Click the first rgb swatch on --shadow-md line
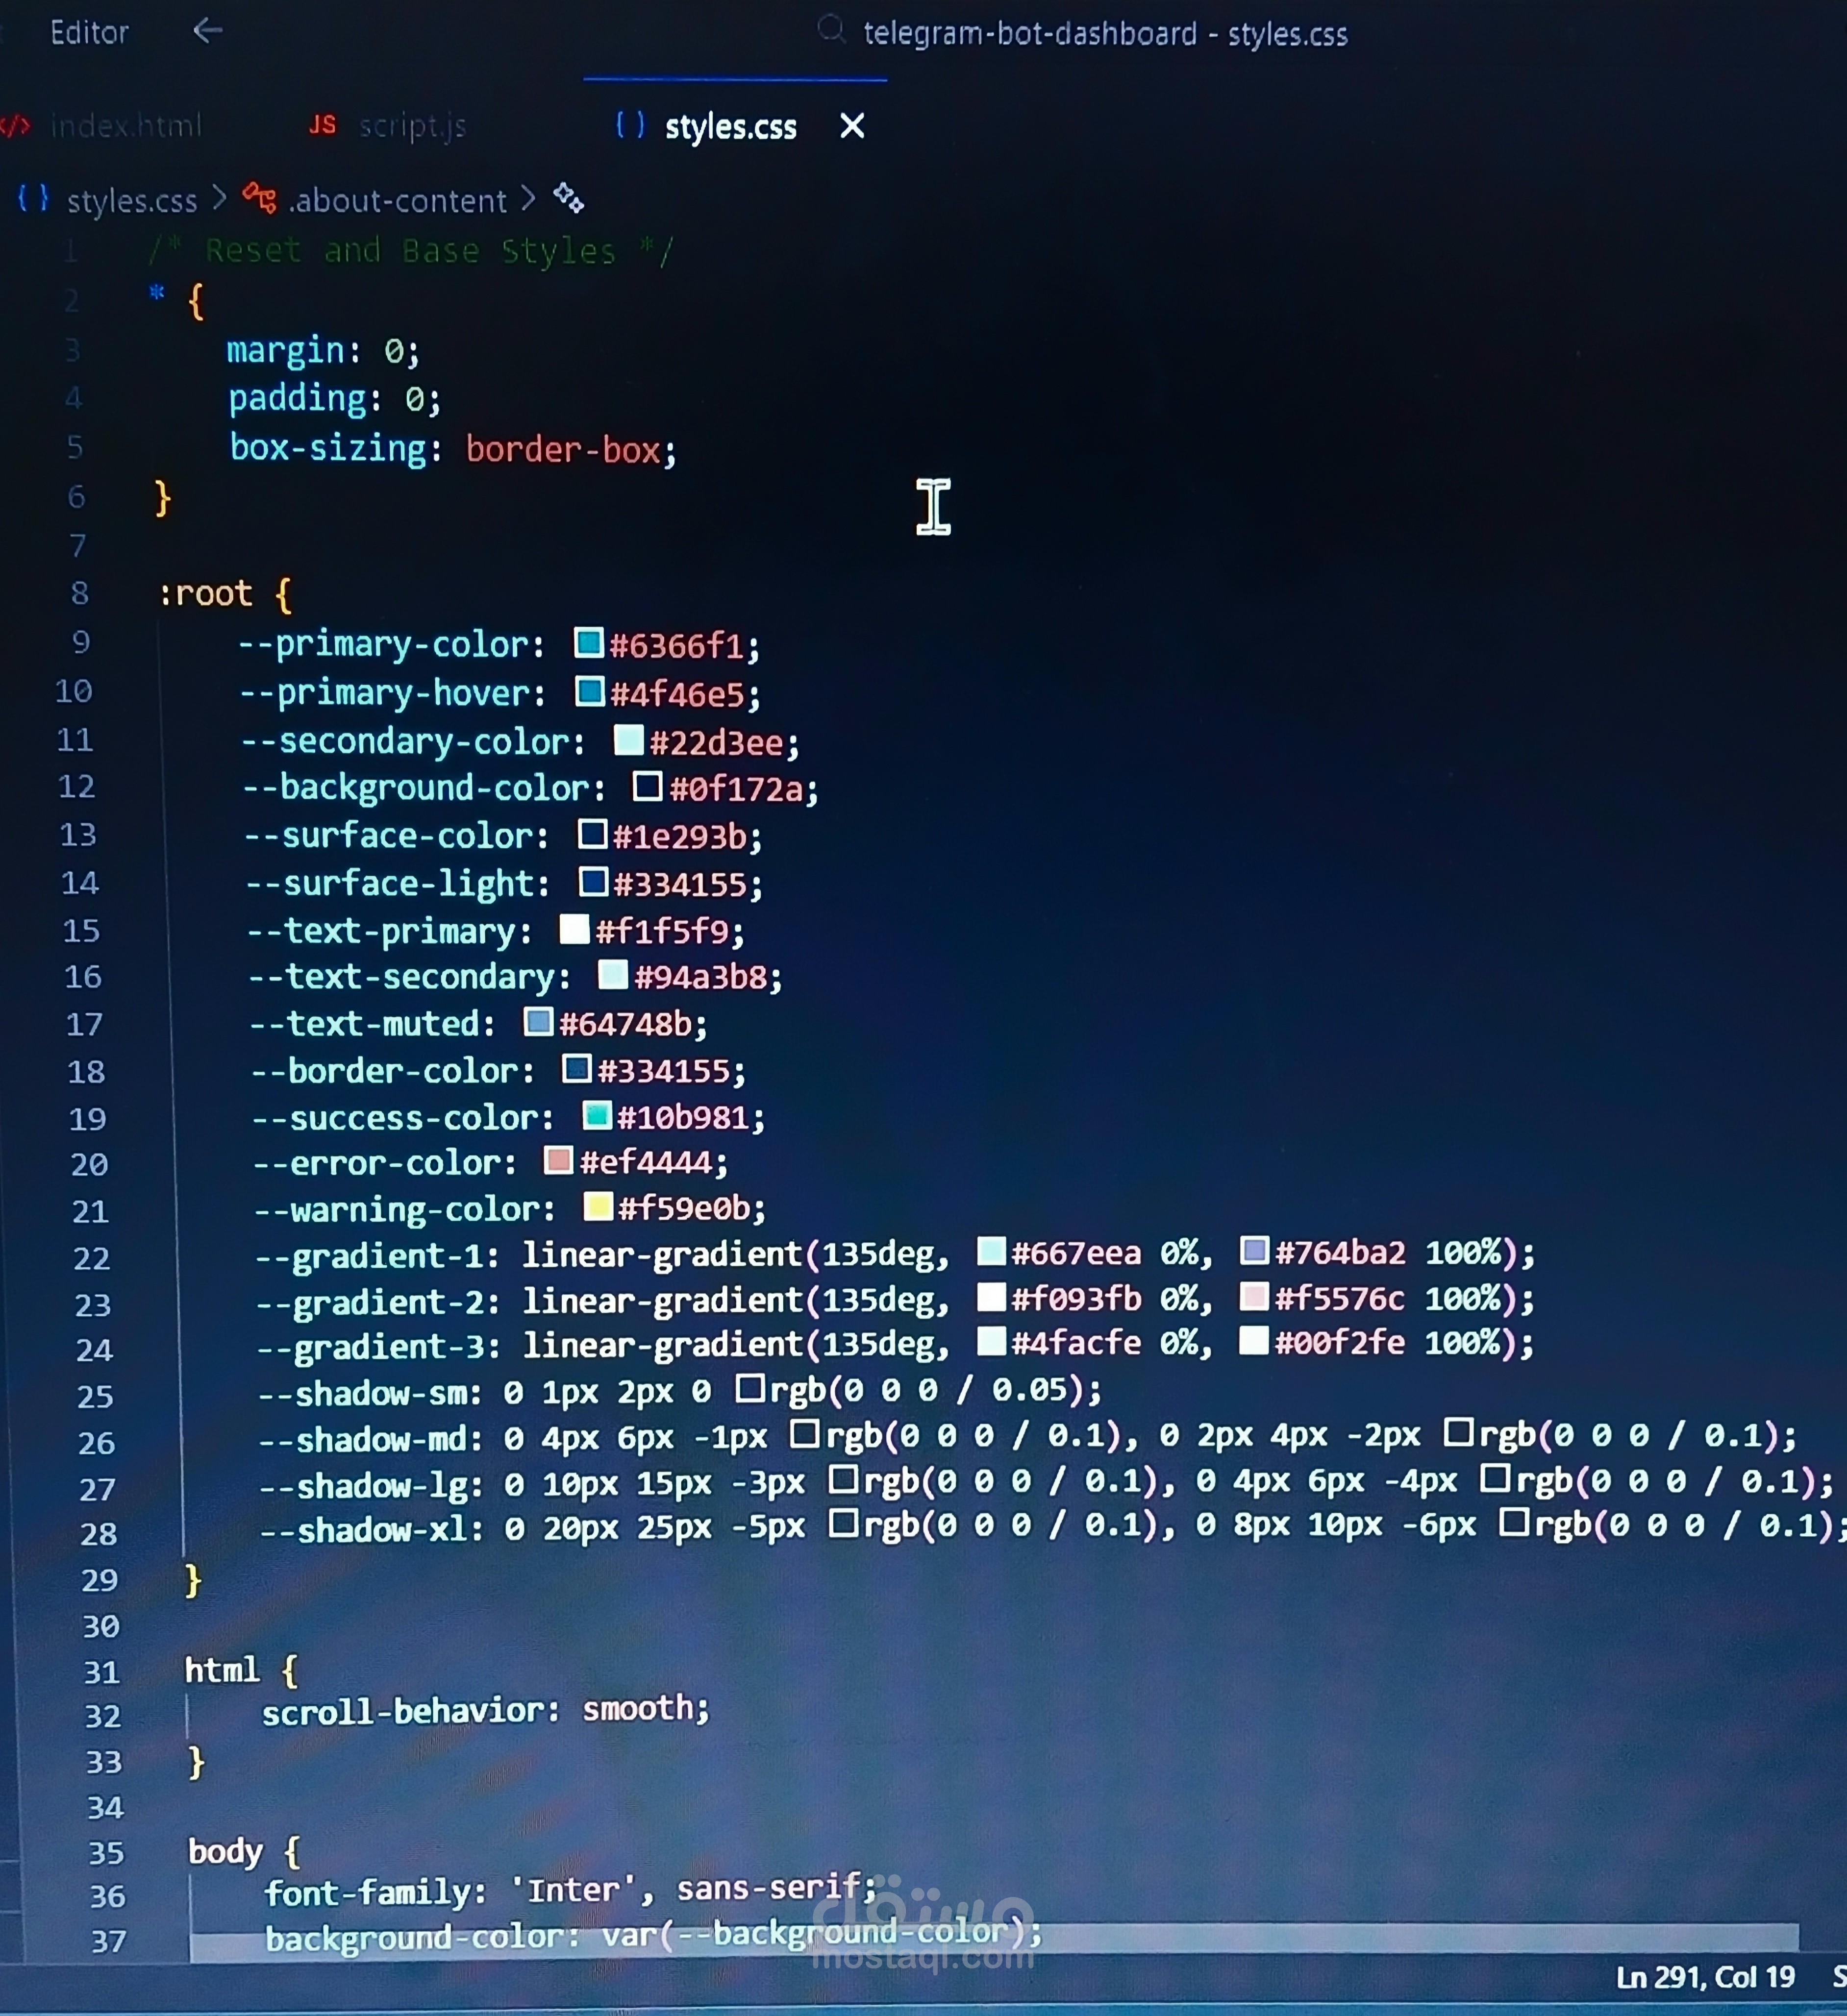 [x=804, y=1434]
